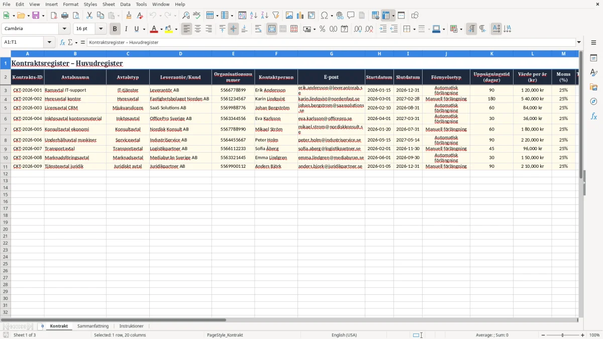Click Select Function sigma button
603x339 pixels.
[x=70, y=42]
